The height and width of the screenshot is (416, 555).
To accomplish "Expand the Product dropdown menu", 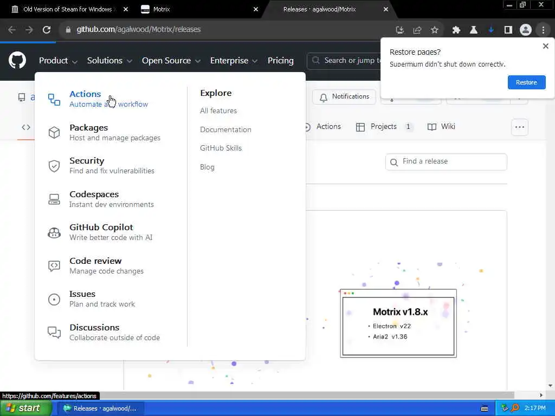I will coord(58,61).
